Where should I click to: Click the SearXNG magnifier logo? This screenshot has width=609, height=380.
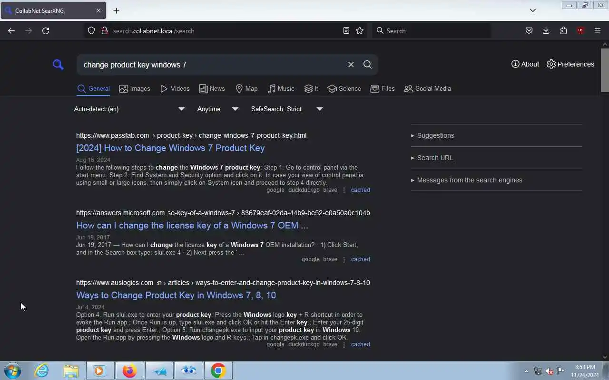click(58, 65)
